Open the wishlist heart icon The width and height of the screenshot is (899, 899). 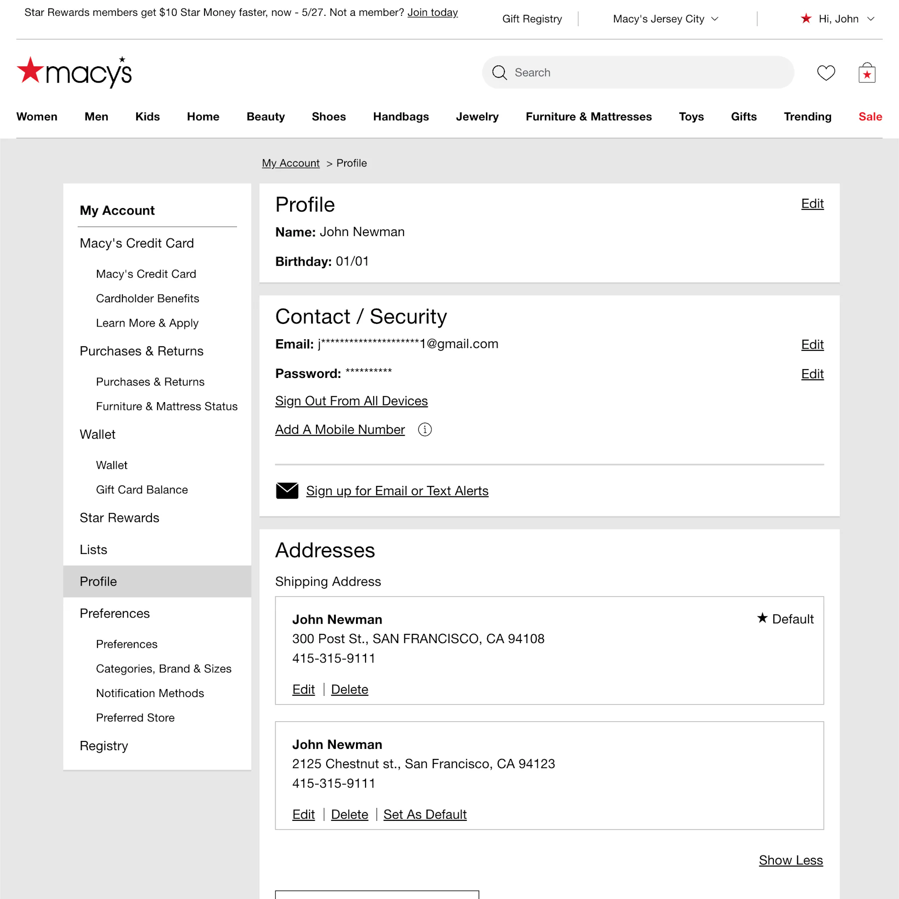pos(826,72)
